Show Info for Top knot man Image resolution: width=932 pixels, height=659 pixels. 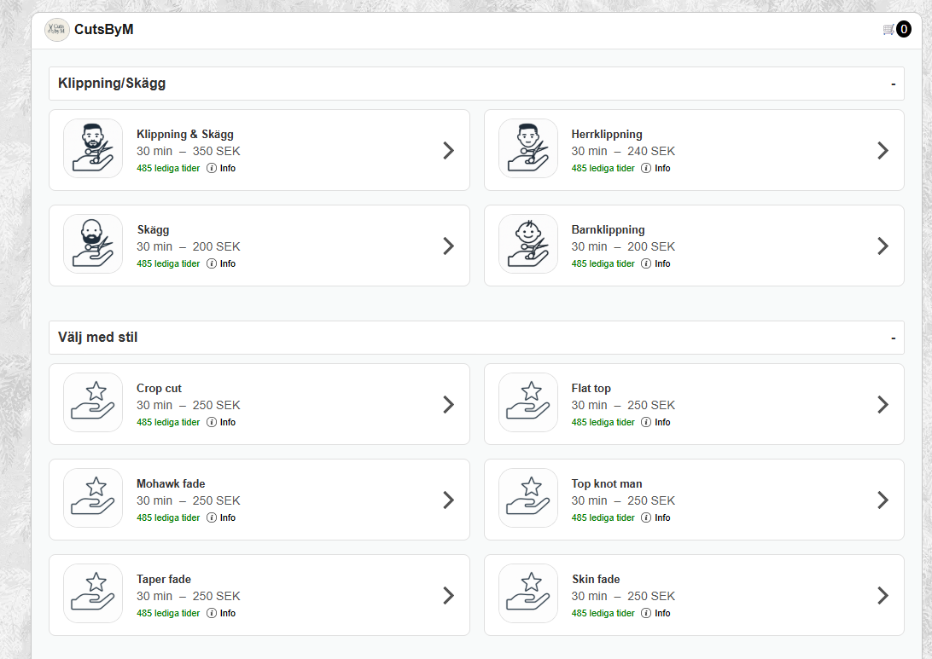[x=656, y=518]
